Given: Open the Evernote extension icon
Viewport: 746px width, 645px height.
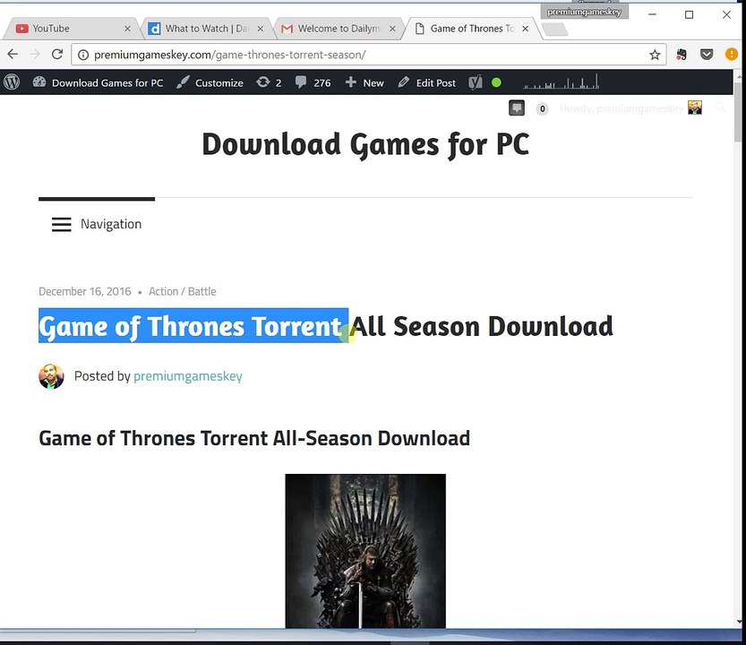Looking at the screenshot, I should point(682,55).
